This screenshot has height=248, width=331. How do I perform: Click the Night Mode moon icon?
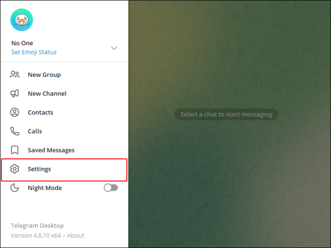[14, 188]
